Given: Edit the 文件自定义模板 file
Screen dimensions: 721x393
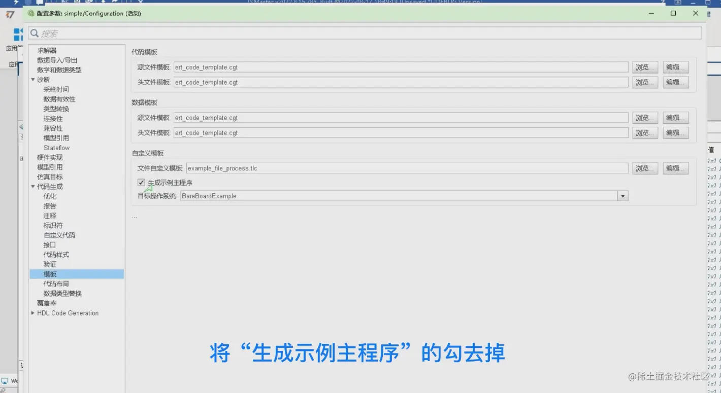Looking at the screenshot, I should point(676,168).
